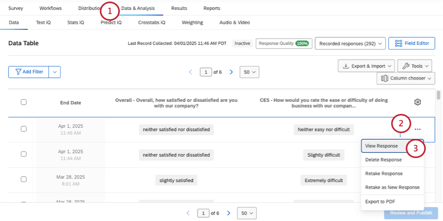Click the top page number field
Screen dimensions: 443x221
(x=206, y=72)
